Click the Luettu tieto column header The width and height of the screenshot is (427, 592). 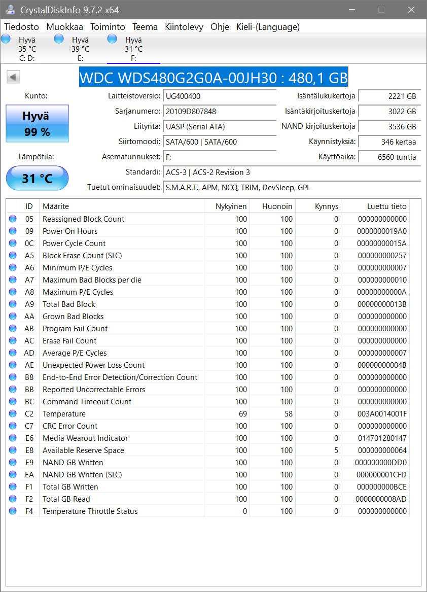click(x=375, y=206)
